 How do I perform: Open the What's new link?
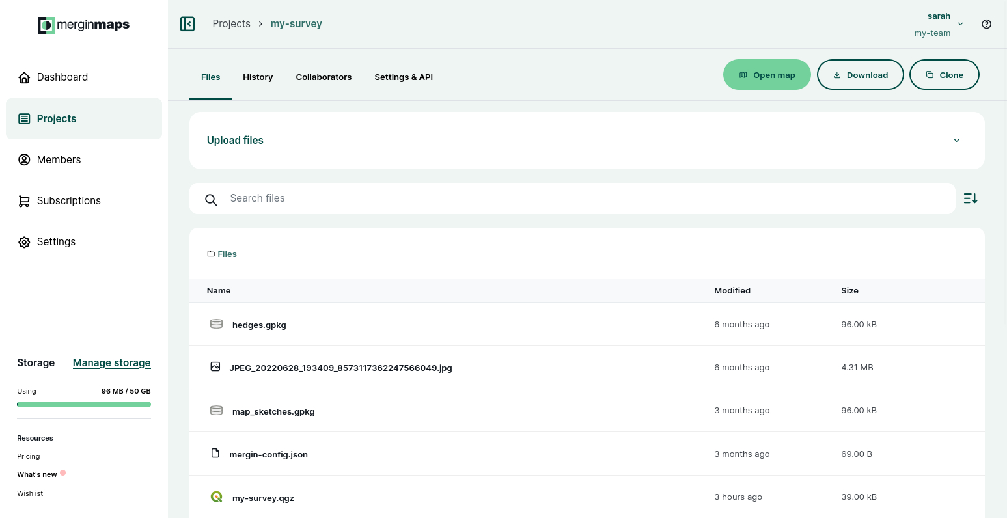click(x=37, y=474)
